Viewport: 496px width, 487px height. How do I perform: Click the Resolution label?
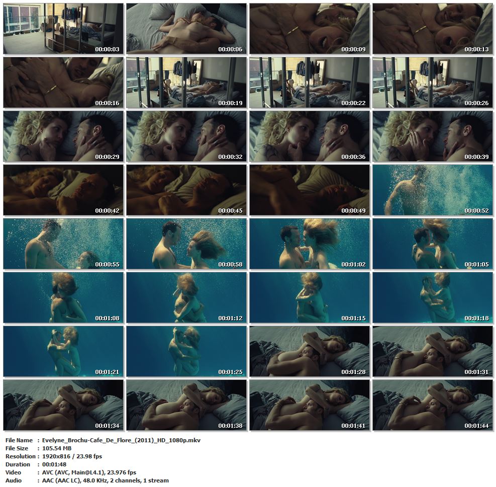coord(20,456)
